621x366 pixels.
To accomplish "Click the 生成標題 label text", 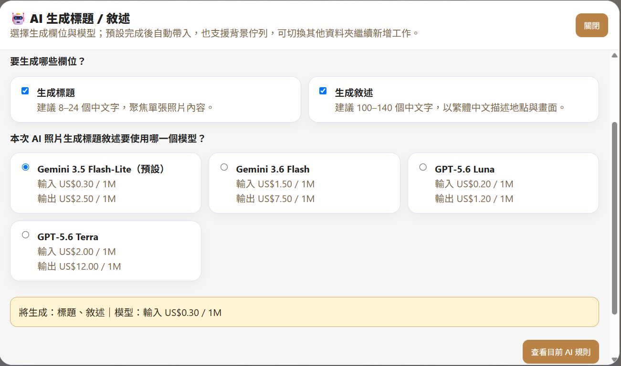I will [56, 93].
